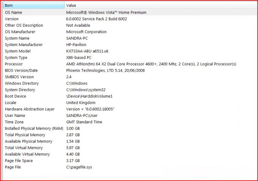Viewport: 258px width, 181px height.
Task: Select the System Type row
Action: (16, 58)
